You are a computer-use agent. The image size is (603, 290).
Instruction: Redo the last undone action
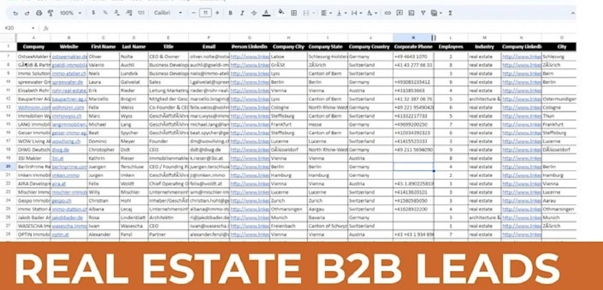point(27,13)
